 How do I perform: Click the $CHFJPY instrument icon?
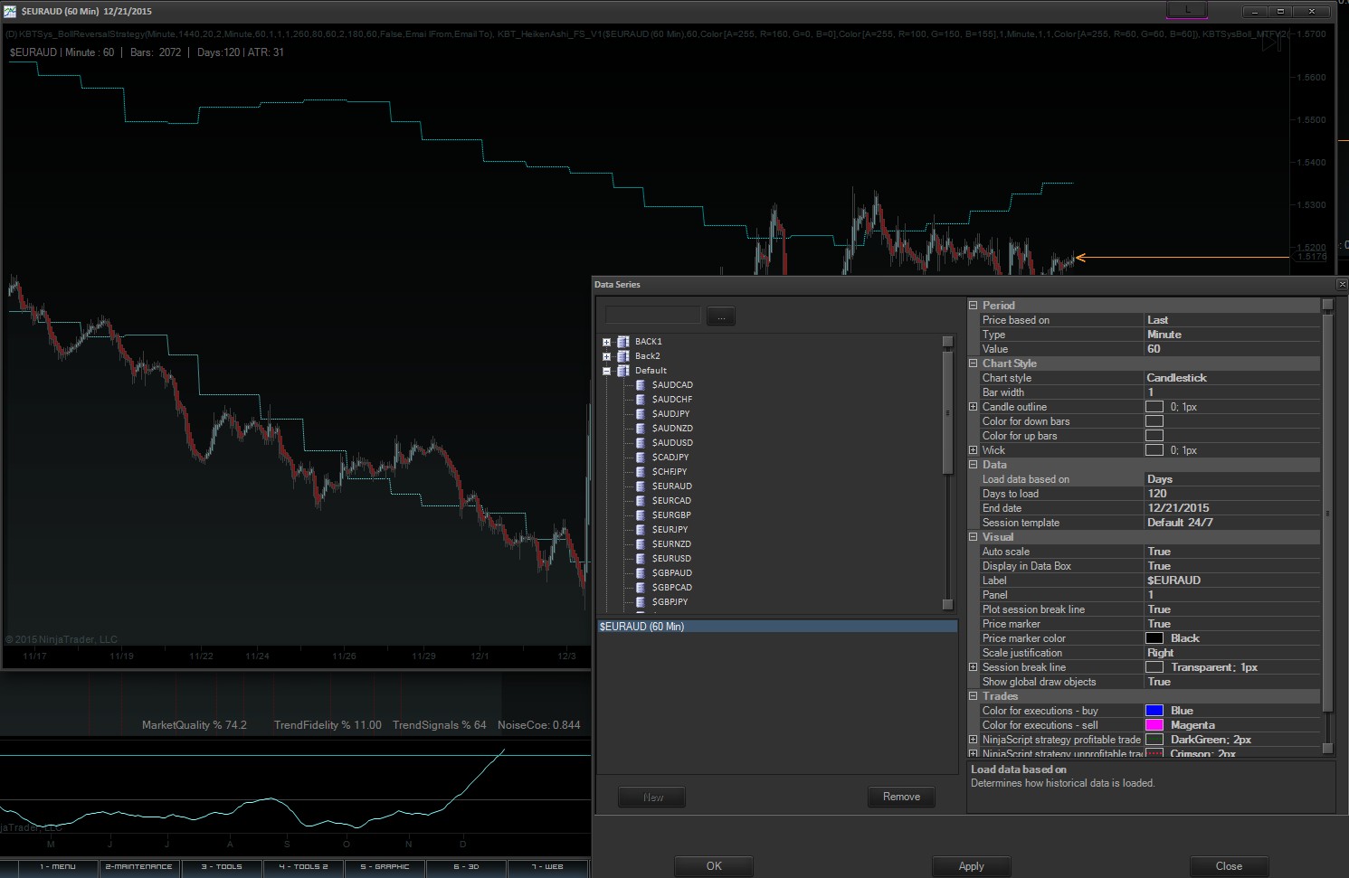pyautogui.click(x=641, y=472)
